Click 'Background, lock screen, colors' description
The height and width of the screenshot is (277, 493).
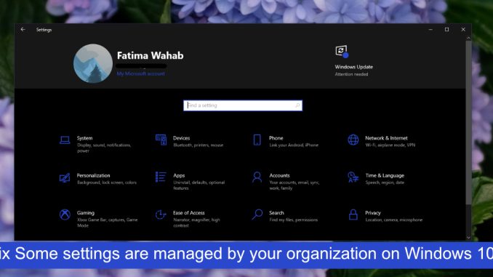(x=107, y=182)
